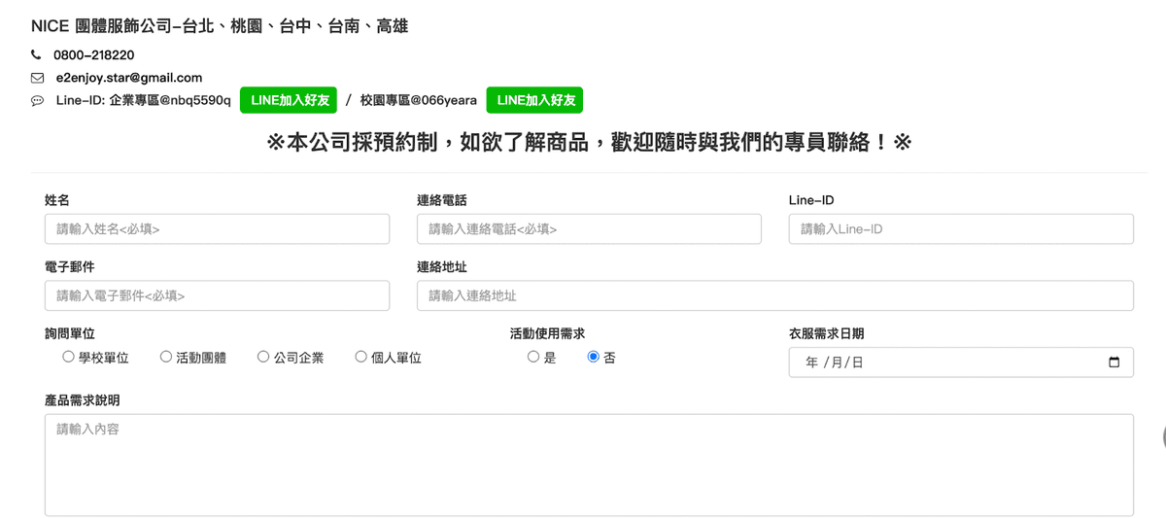Click the 詢問單位 label
The height and width of the screenshot is (518, 1166).
[x=70, y=333]
